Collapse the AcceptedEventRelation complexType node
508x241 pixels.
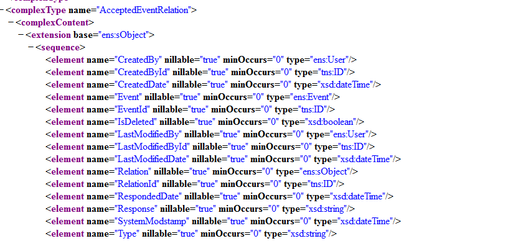[x=2, y=10]
